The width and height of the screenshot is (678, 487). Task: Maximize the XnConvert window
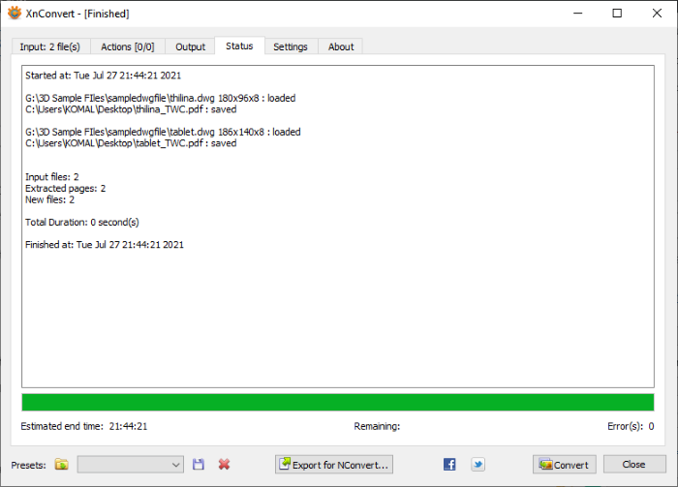(x=618, y=14)
